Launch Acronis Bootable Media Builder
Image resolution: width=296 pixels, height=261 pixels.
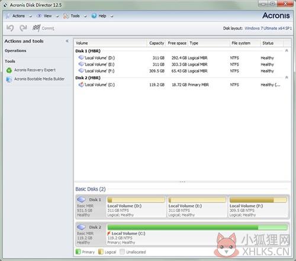pyautogui.click(x=39, y=79)
